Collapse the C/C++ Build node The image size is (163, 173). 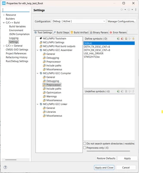click(x=4, y=22)
